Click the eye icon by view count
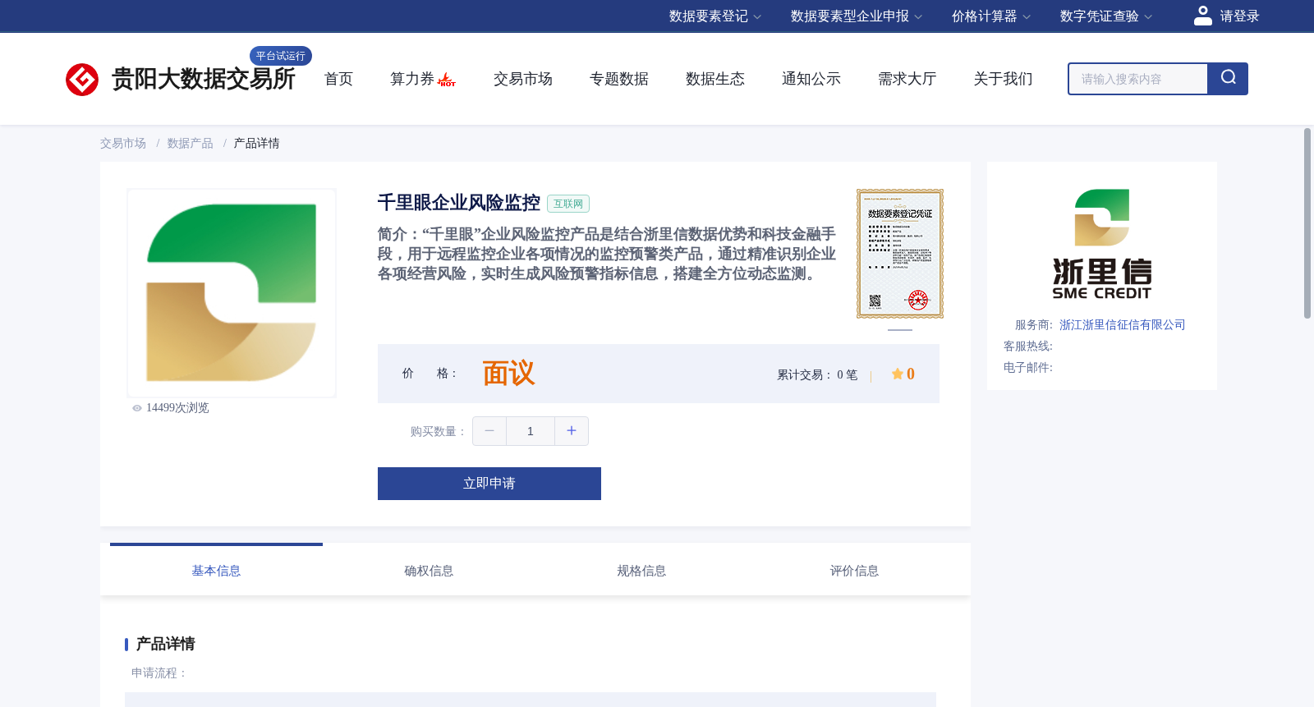 click(137, 408)
